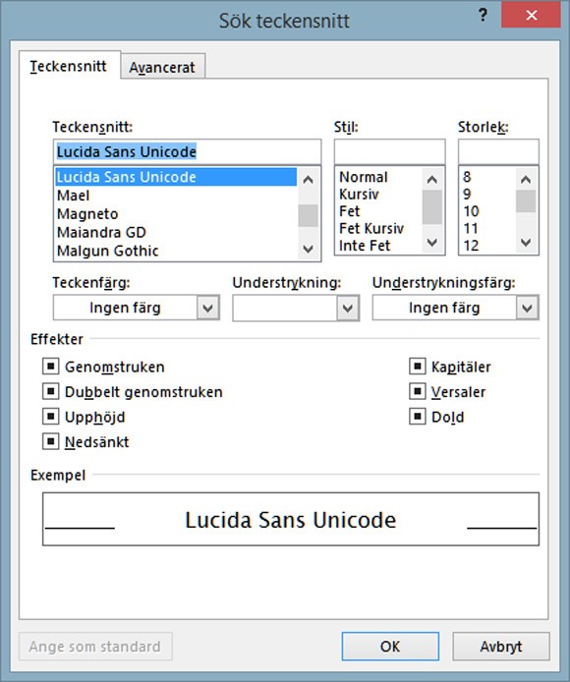
Task: Select the Magneto font
Action: pyautogui.click(x=176, y=214)
